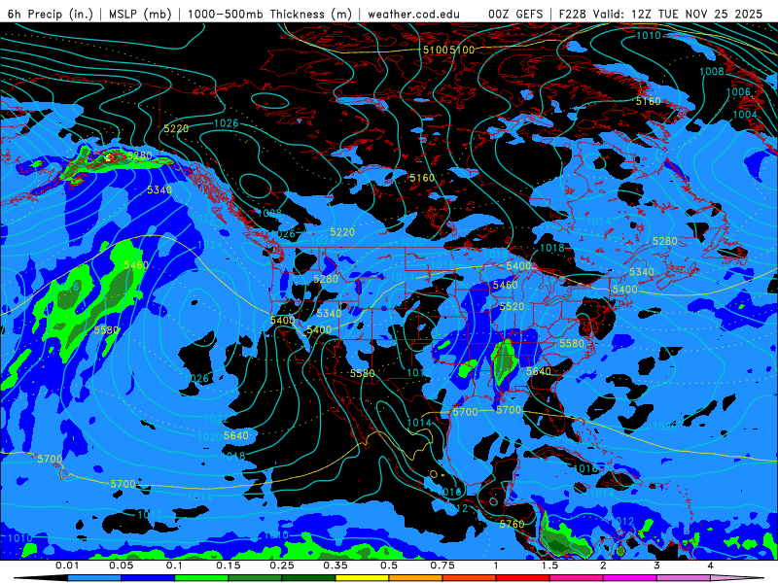Click the '00Z GEFS' model run label
This screenshot has width=778, height=583.
coord(515,14)
